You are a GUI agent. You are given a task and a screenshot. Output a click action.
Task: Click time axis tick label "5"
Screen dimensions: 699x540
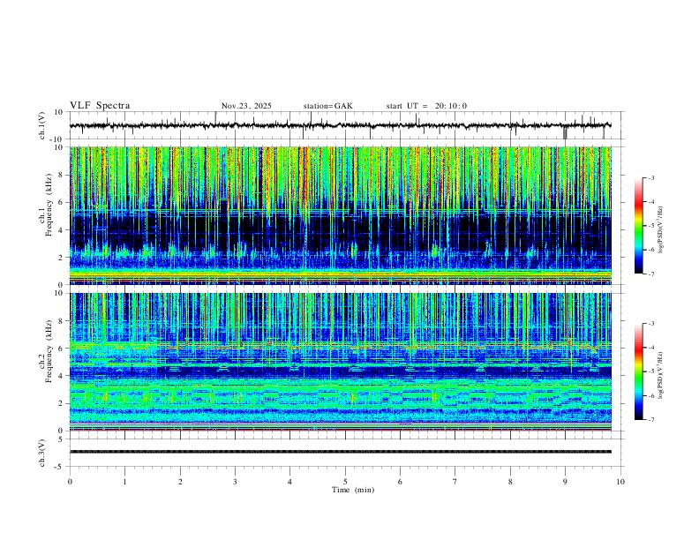(x=345, y=482)
